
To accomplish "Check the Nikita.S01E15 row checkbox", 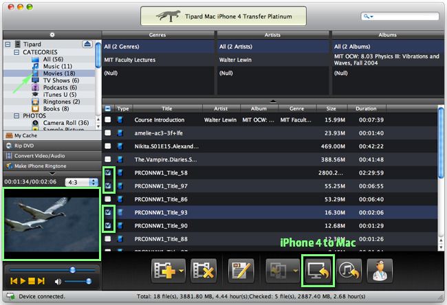I will coord(108,146).
